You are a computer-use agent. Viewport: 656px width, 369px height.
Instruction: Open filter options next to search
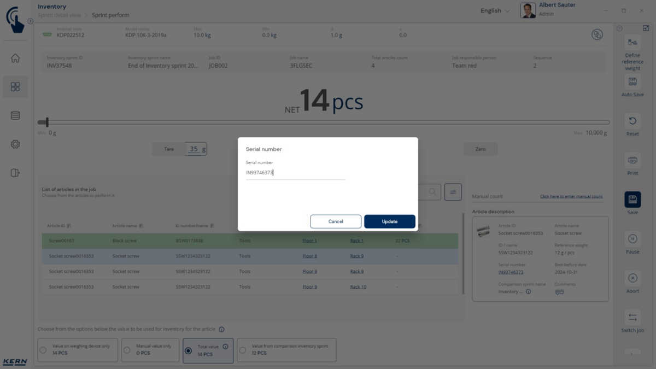pyautogui.click(x=453, y=192)
